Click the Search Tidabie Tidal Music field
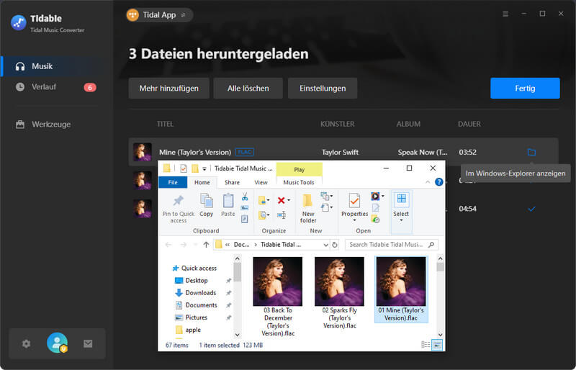 coord(392,245)
